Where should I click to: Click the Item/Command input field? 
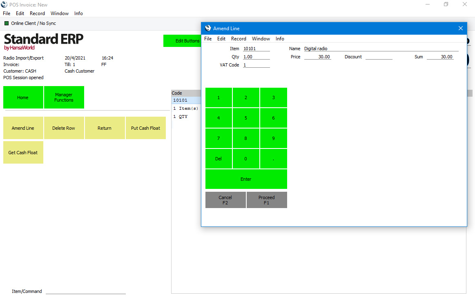tap(86, 291)
